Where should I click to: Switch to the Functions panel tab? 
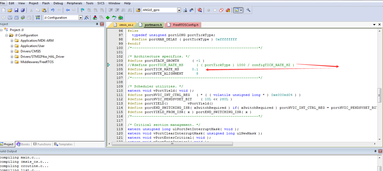pos(42,144)
